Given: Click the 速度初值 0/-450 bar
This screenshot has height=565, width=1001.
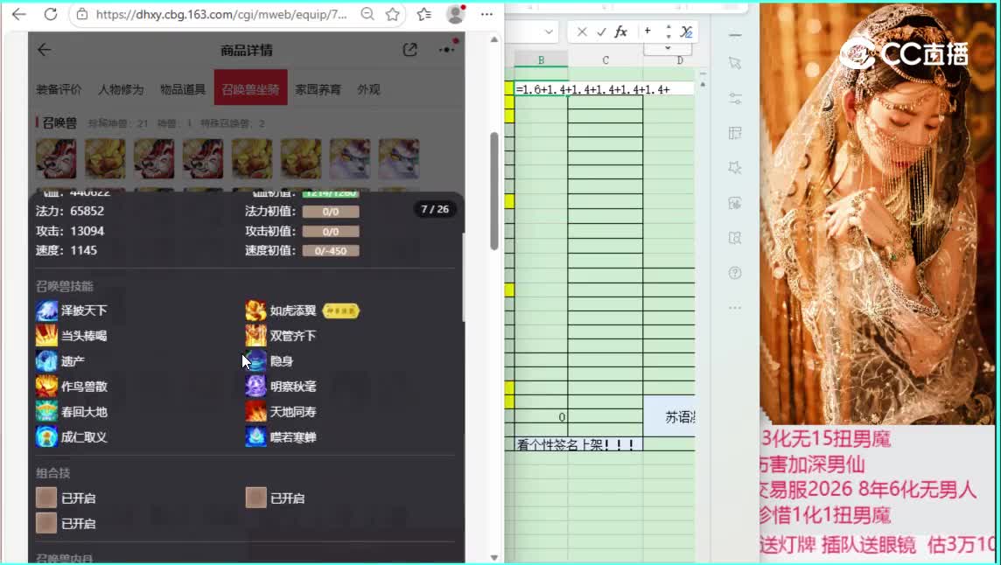Looking at the screenshot, I should [x=331, y=251].
